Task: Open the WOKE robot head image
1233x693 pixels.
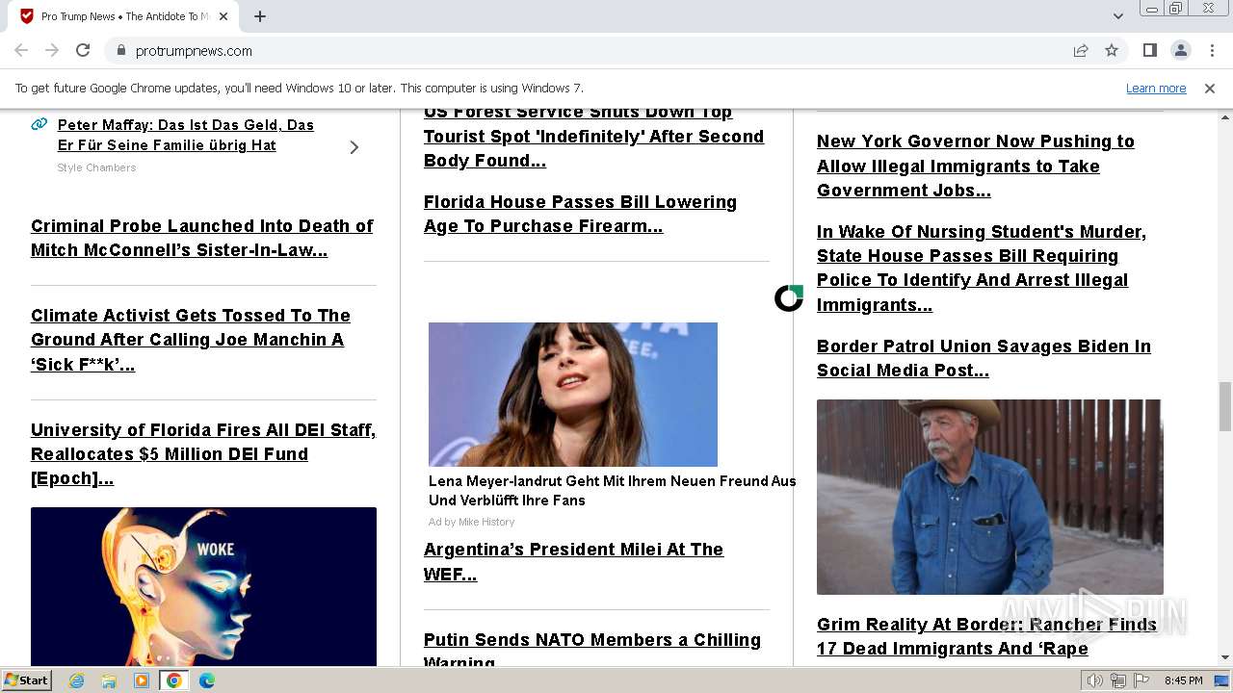Action: point(203,586)
